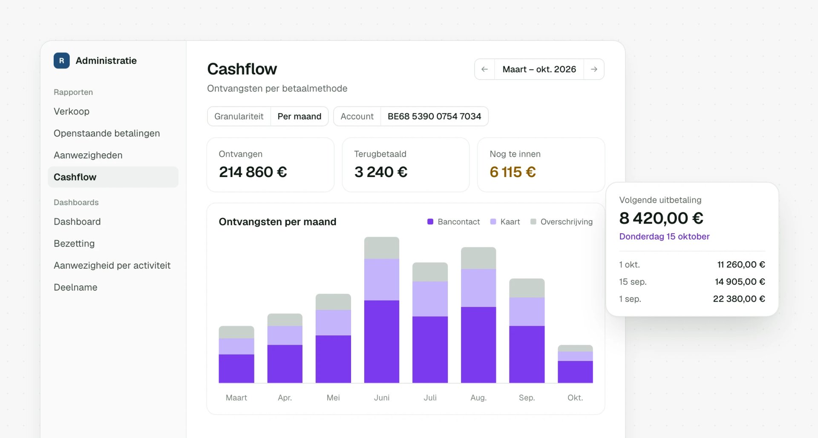Click the Dashboards section heading
This screenshot has height=438, width=818.
click(76, 203)
